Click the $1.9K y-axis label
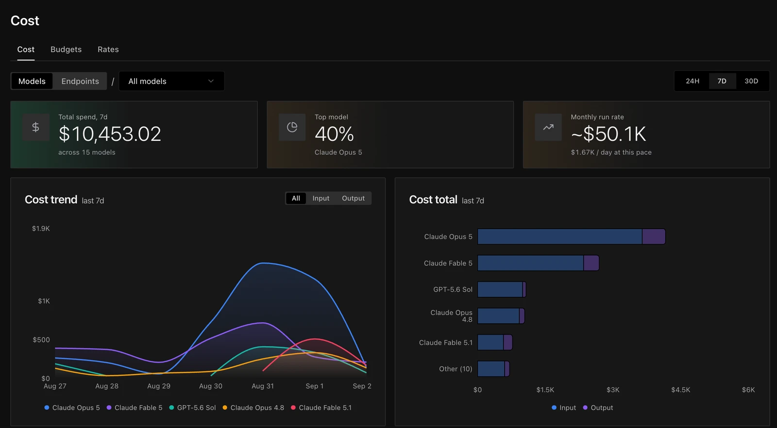Screen dimensions: 777x428 point(41,229)
